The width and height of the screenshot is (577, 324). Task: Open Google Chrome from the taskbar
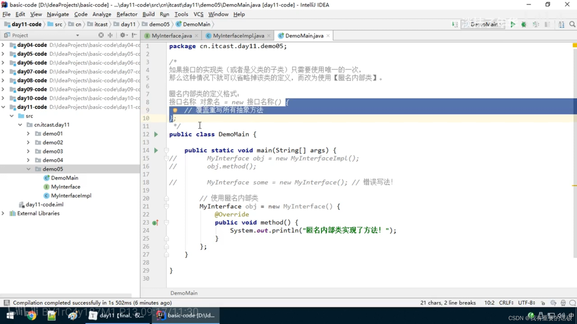(31, 316)
